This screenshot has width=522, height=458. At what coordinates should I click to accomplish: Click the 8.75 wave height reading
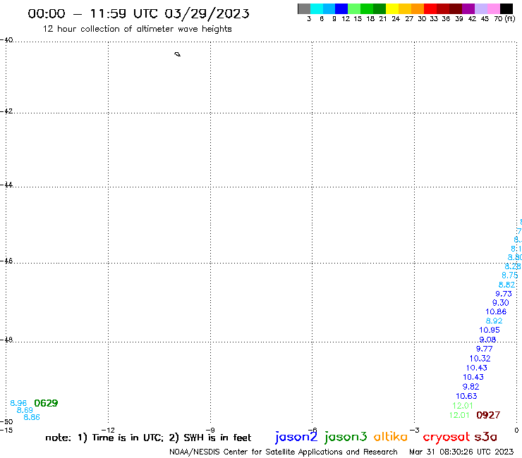510,276
